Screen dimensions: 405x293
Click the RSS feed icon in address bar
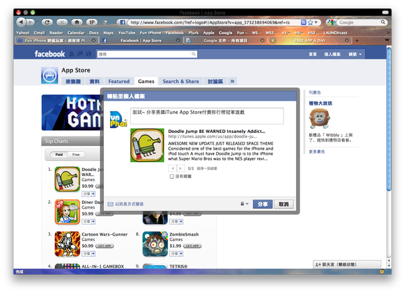(x=304, y=22)
